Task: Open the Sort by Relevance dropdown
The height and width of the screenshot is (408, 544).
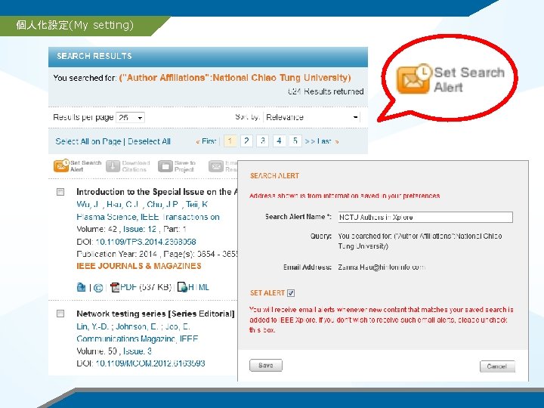Action: tap(312, 117)
